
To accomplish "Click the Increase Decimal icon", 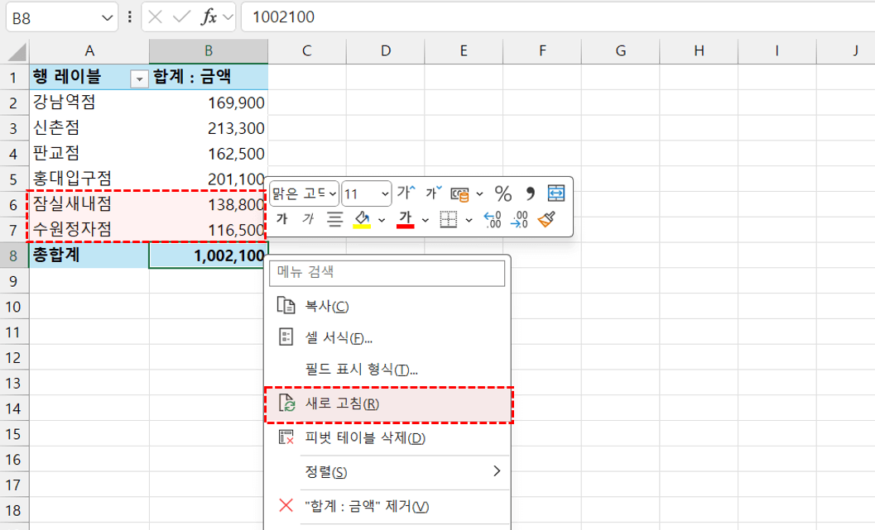I will point(491,220).
